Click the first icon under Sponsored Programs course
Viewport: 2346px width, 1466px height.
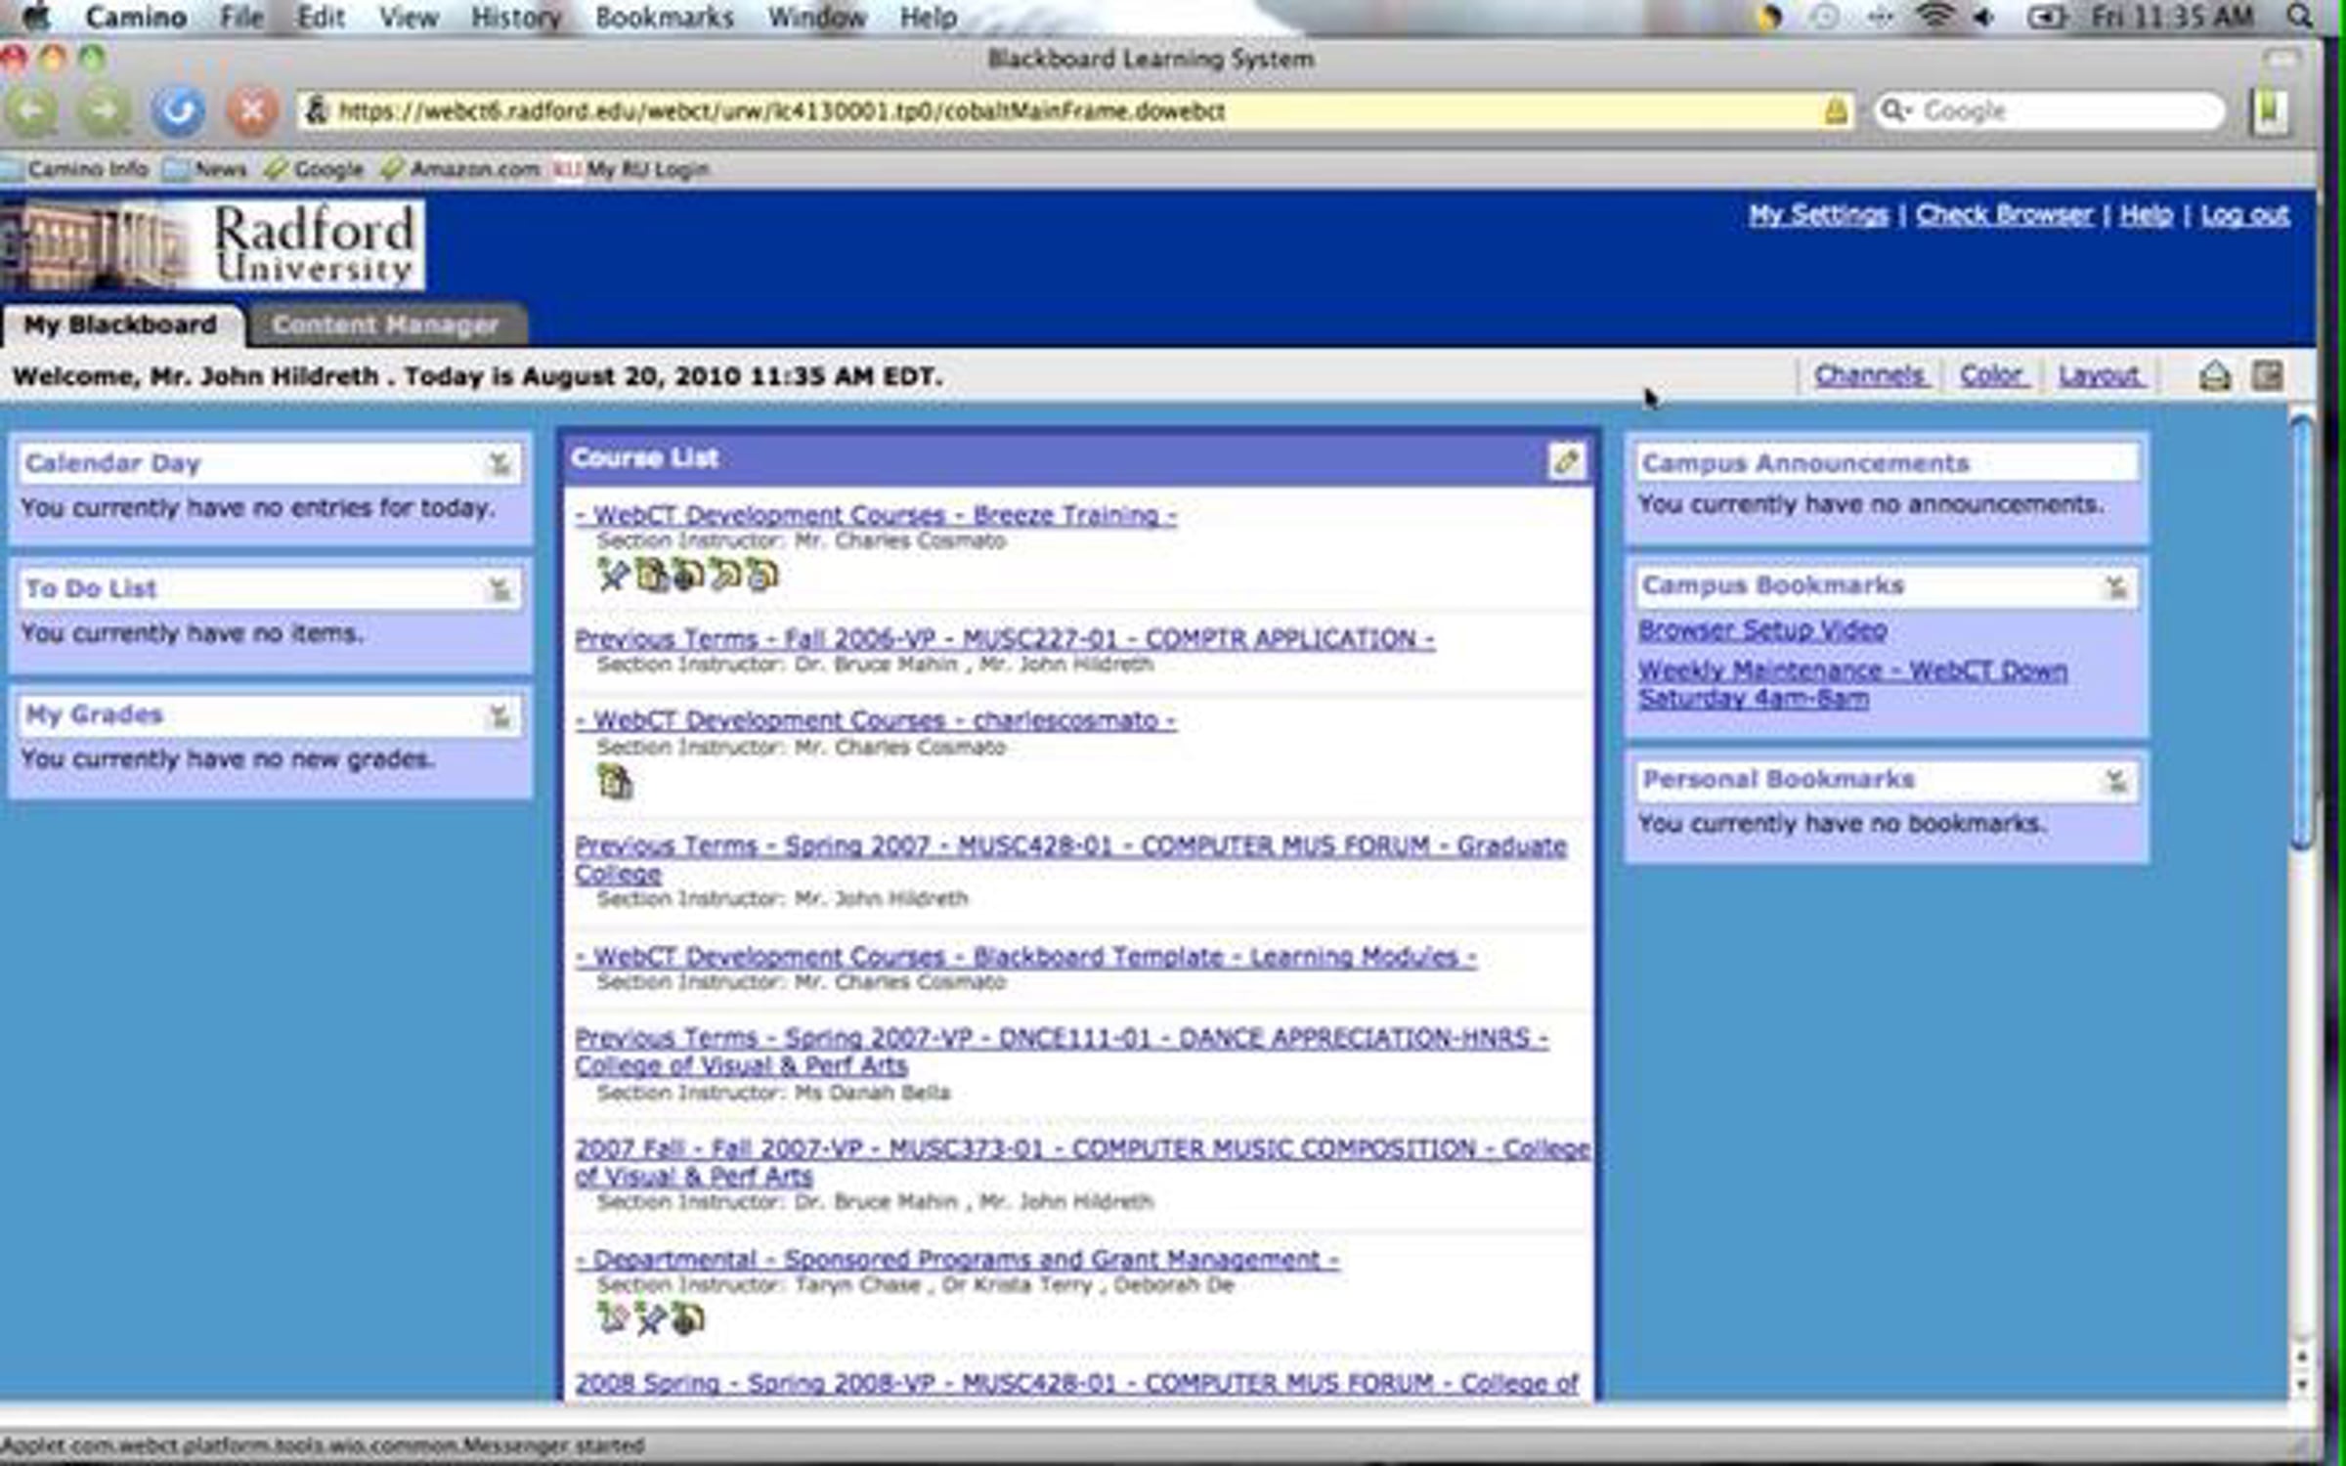click(613, 1319)
